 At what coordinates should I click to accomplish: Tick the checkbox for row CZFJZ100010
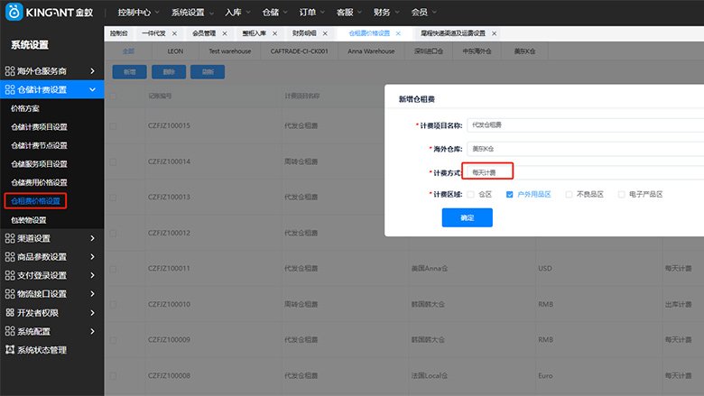tap(113, 305)
